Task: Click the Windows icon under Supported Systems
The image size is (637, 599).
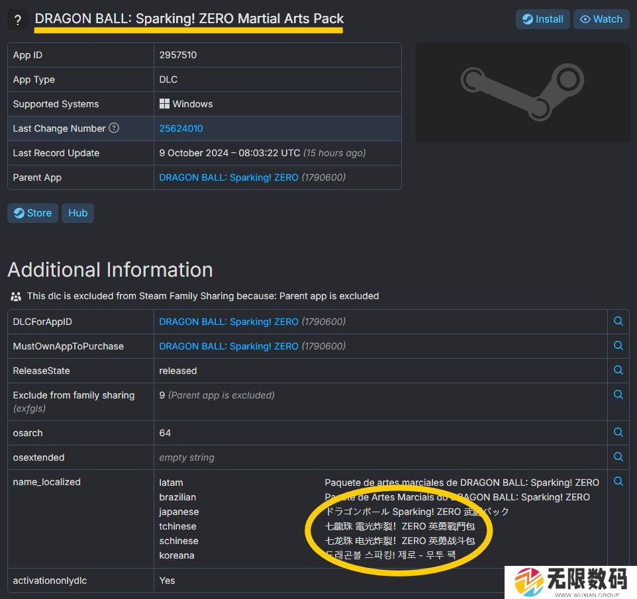Action: click(x=164, y=103)
